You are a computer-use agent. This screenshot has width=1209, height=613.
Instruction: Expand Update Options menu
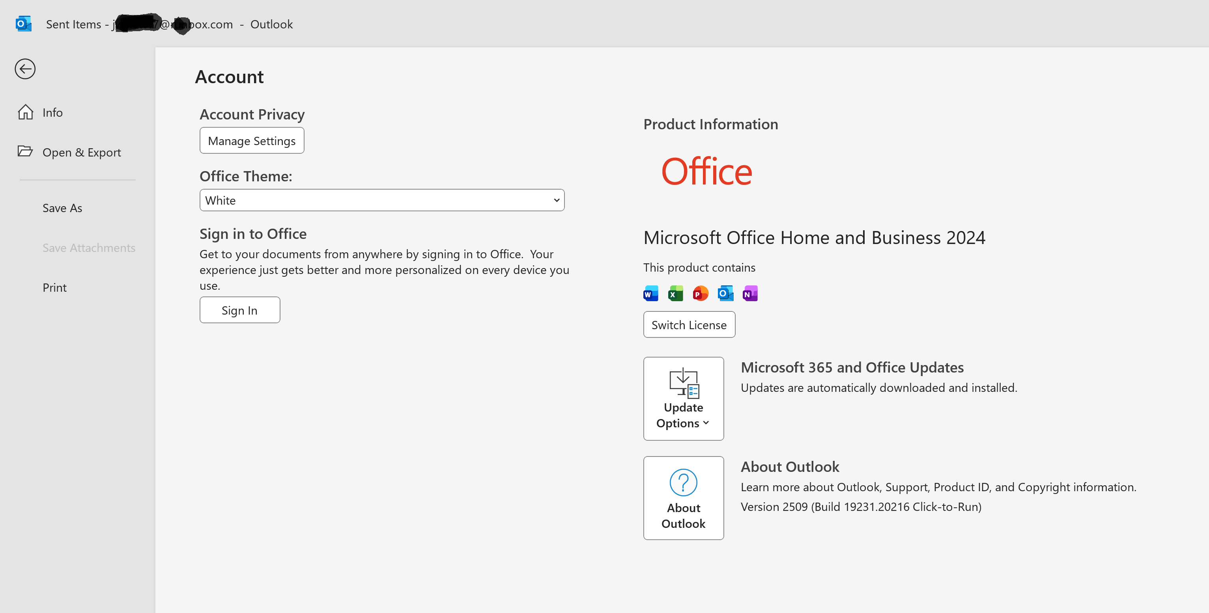pyautogui.click(x=683, y=399)
